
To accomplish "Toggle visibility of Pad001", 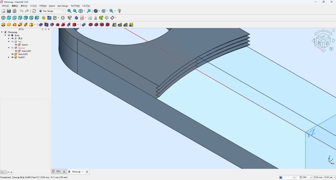I will [12, 57].
